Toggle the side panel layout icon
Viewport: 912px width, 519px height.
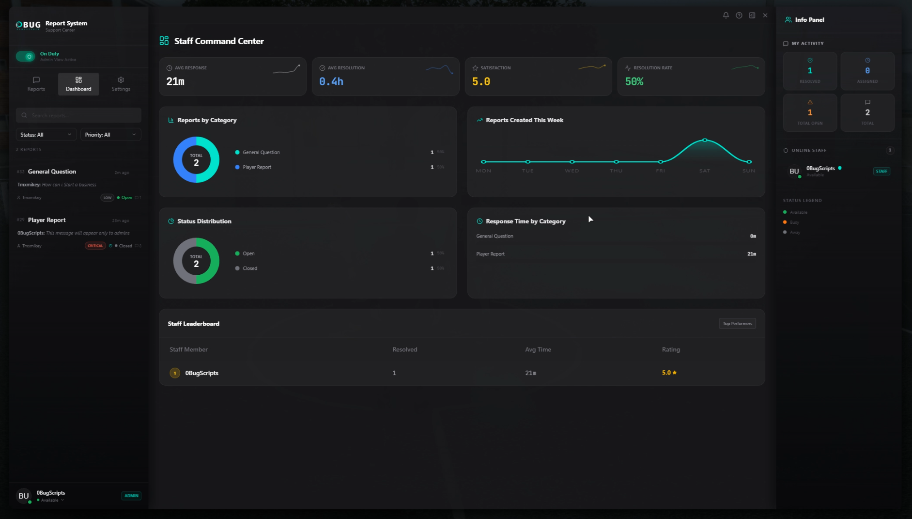[x=752, y=16]
